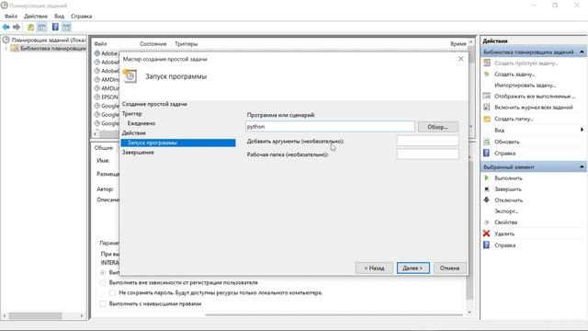
Task: Click 'Импортировать задачу...' action link
Action: pyautogui.click(x=525, y=86)
